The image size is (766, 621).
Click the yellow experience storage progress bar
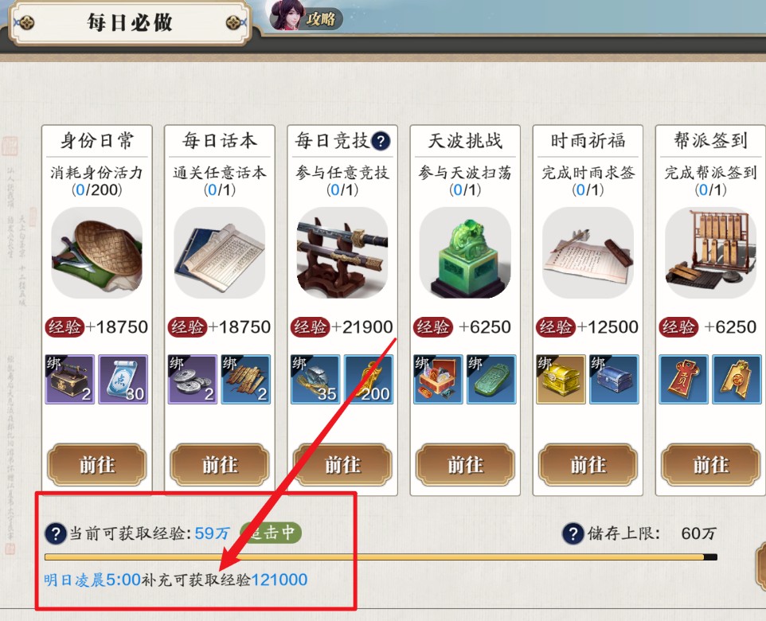(381, 557)
